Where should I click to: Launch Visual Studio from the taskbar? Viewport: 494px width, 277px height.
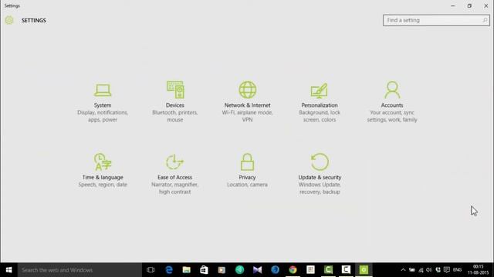(x=257, y=270)
